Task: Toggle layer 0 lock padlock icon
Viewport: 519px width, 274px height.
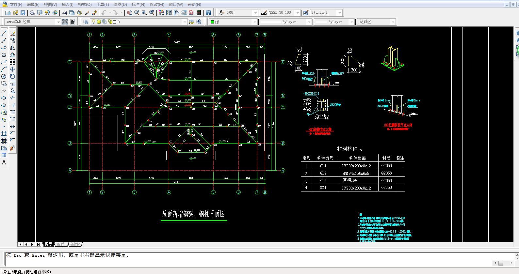Action: [110, 22]
